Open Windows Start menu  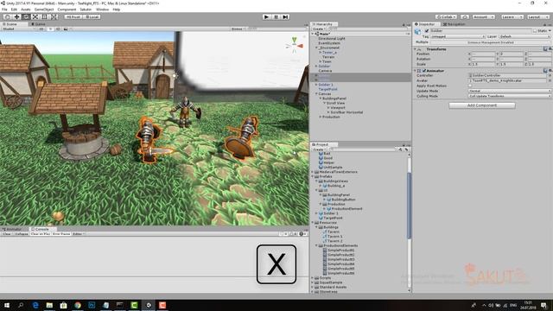tap(7, 305)
